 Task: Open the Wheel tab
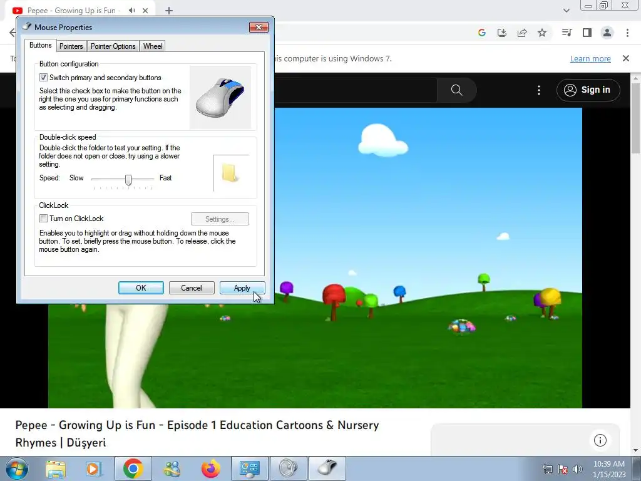(153, 46)
